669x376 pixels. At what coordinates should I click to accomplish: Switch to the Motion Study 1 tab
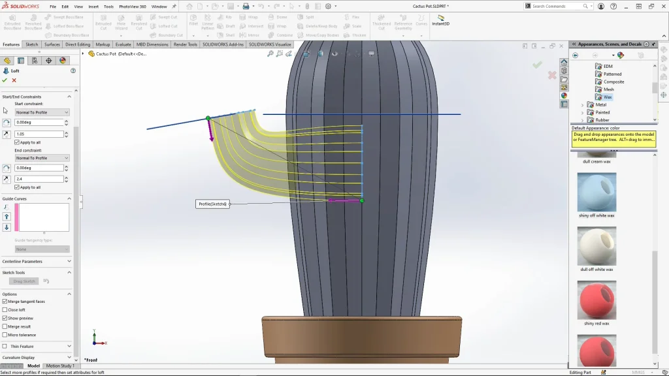point(60,366)
